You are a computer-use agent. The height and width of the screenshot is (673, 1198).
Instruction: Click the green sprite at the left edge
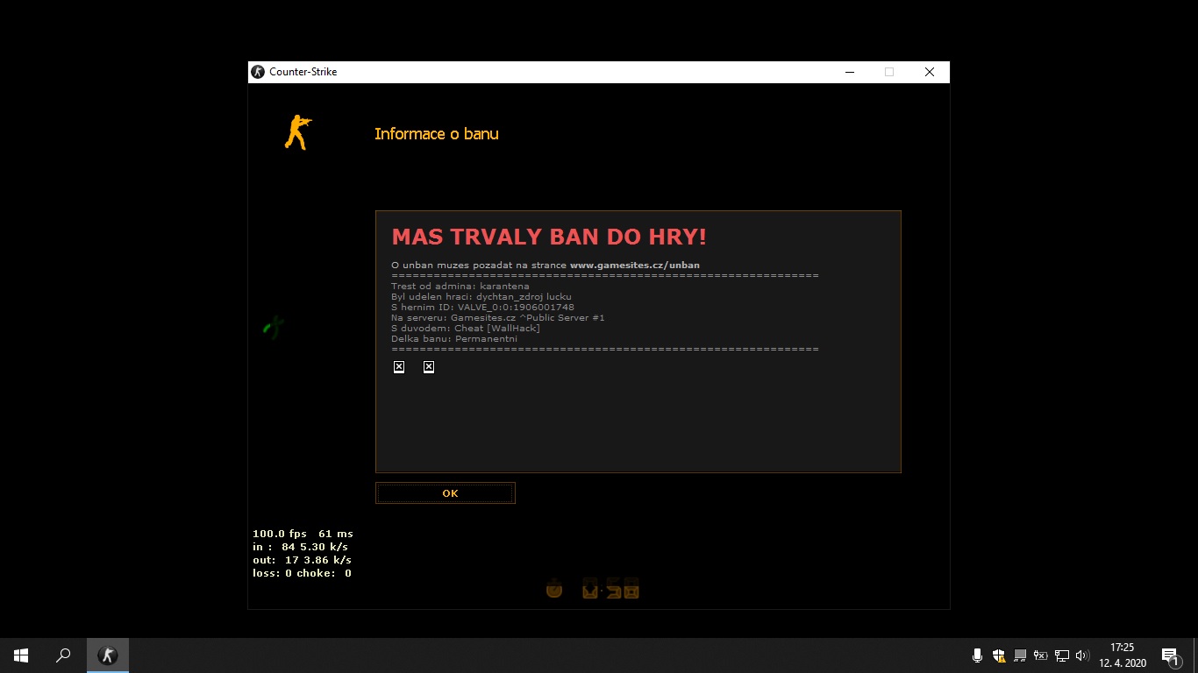click(x=273, y=328)
